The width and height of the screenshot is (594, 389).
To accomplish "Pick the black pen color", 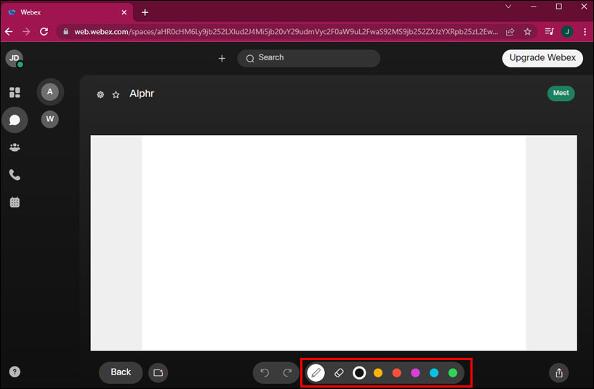I will coord(359,373).
